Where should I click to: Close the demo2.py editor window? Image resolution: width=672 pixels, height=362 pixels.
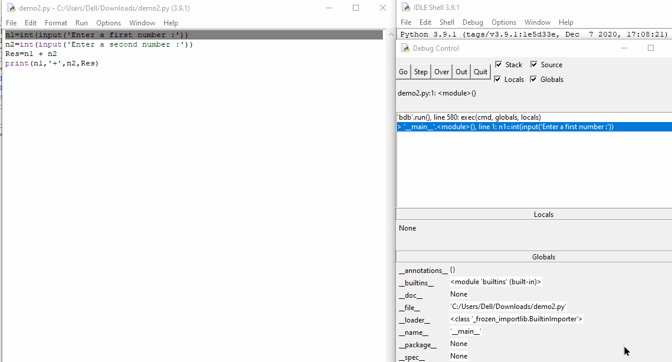383,8
